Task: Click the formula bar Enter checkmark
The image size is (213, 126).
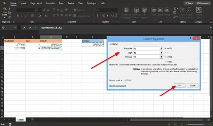Action: [30, 28]
